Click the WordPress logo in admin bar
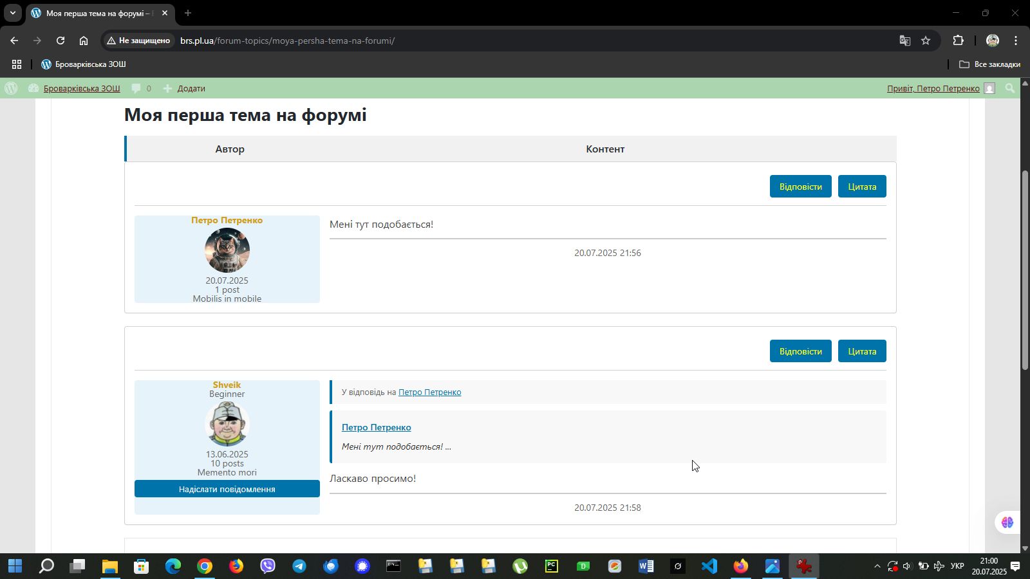Viewport: 1030px width, 579px height. (11, 88)
